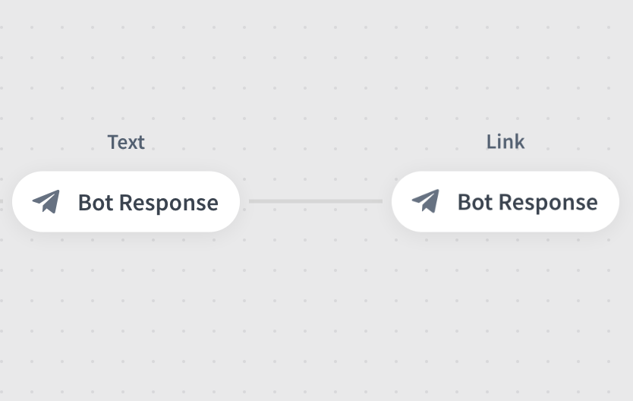
Task: Click "Bot Response" text in the Link node
Action: click(527, 202)
